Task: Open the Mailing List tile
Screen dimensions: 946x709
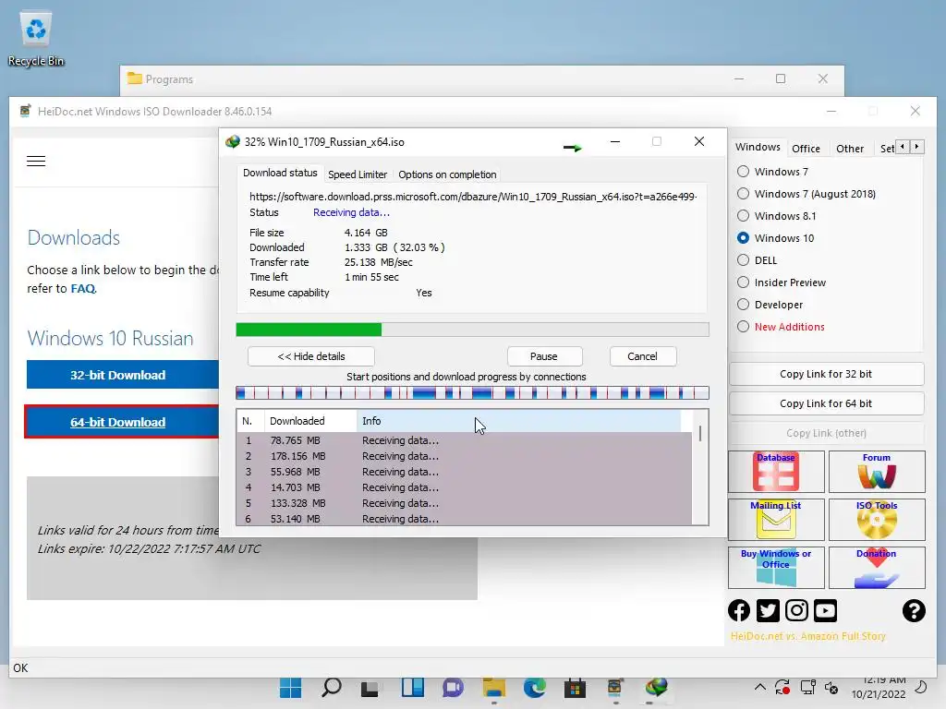Action: pos(776,519)
